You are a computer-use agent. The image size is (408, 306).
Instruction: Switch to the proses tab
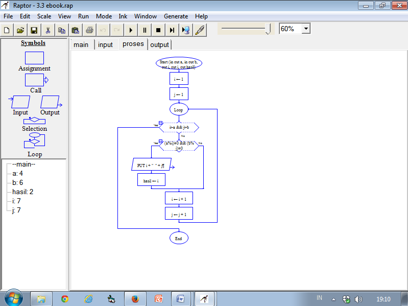click(133, 44)
